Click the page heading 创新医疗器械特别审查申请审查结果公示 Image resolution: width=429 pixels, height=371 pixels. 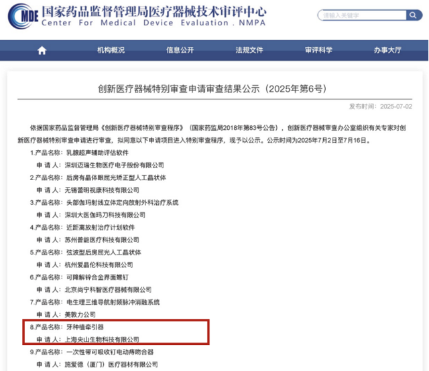(214, 88)
